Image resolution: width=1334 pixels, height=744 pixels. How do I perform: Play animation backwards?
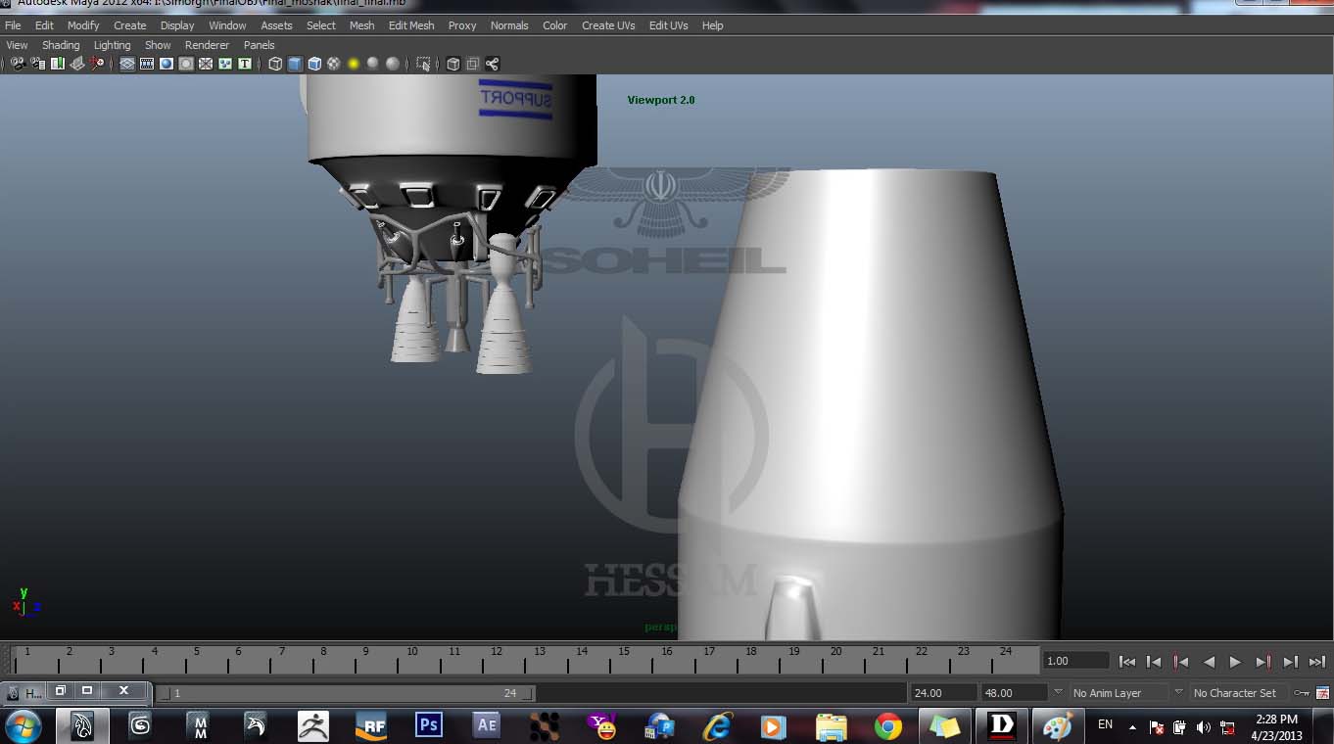coord(1209,662)
